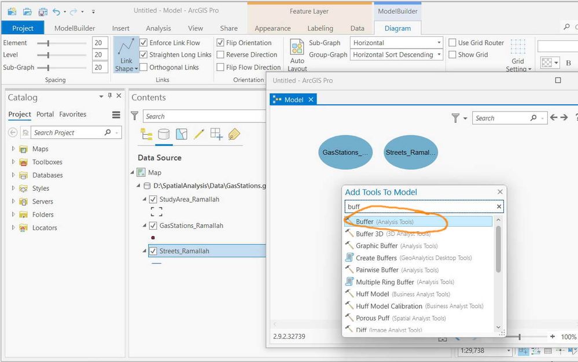578x362 pixels.
Task: Open the Link Shape tool
Action: [126, 54]
